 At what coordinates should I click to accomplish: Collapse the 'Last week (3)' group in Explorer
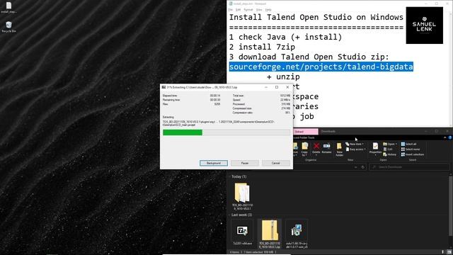[230, 215]
